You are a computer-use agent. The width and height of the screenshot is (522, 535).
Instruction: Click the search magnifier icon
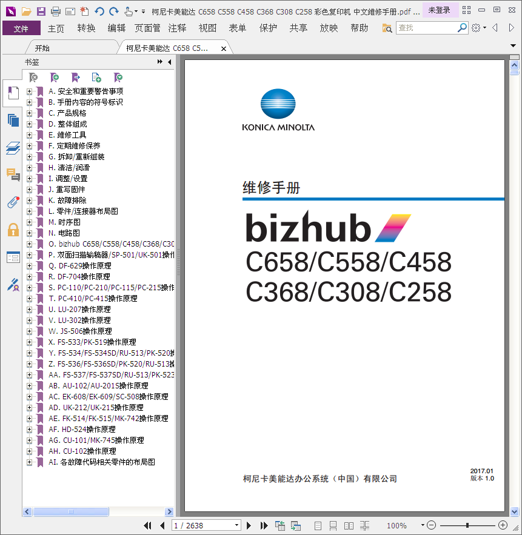462,28
